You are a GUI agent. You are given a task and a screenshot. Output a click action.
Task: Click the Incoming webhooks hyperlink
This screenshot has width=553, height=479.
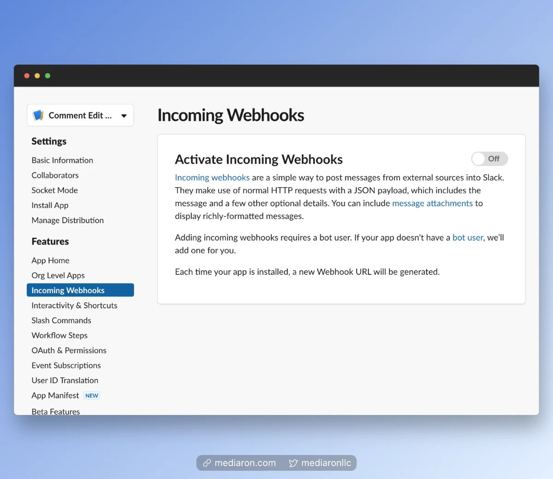click(x=212, y=177)
